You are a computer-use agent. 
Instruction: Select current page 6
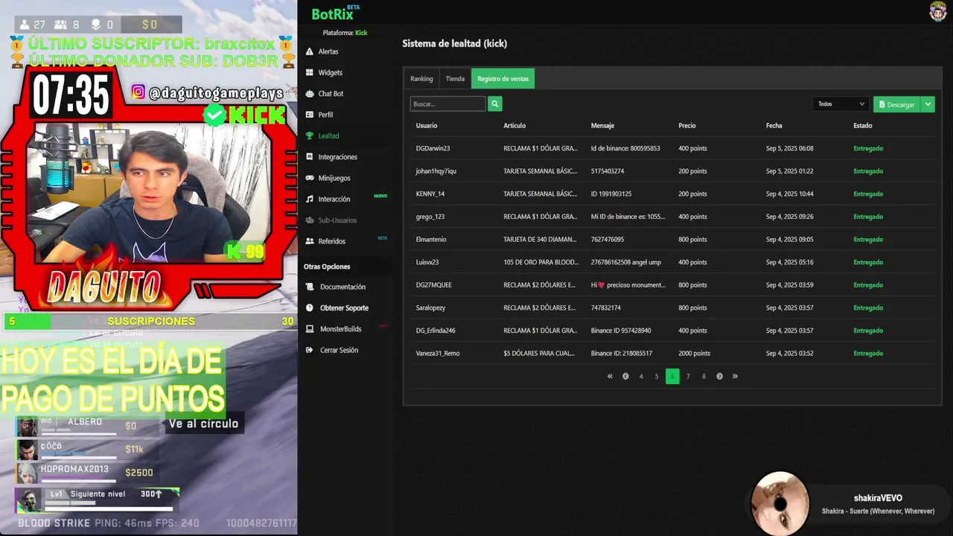672,376
